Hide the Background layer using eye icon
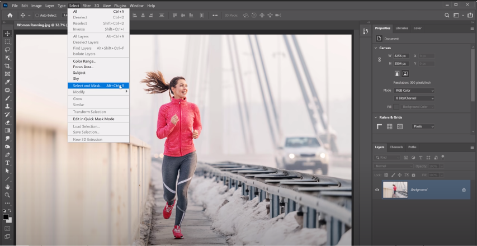477x246 pixels. (x=377, y=190)
